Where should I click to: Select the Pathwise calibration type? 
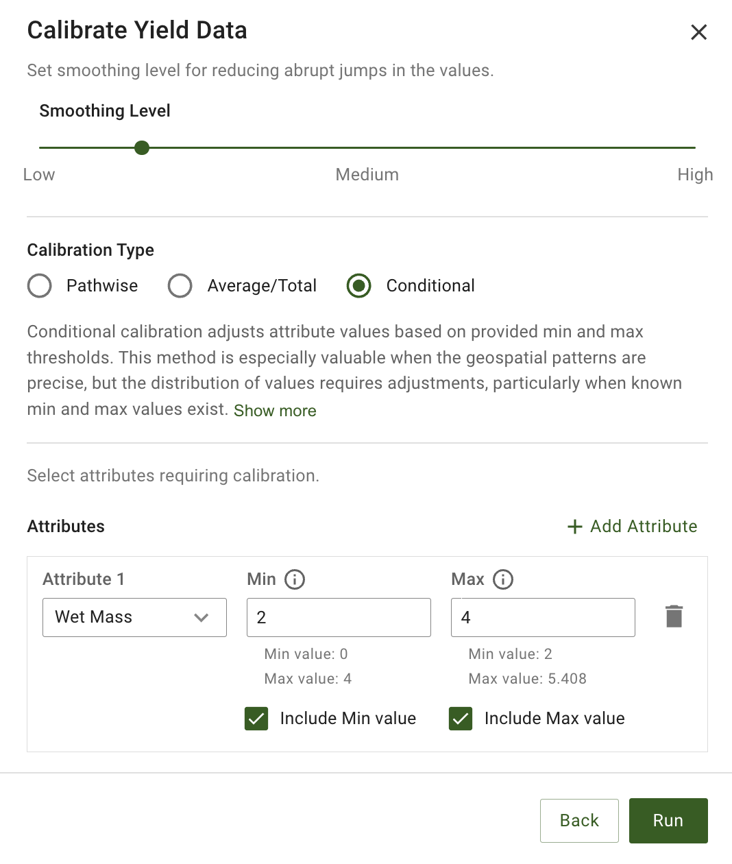[x=40, y=286]
